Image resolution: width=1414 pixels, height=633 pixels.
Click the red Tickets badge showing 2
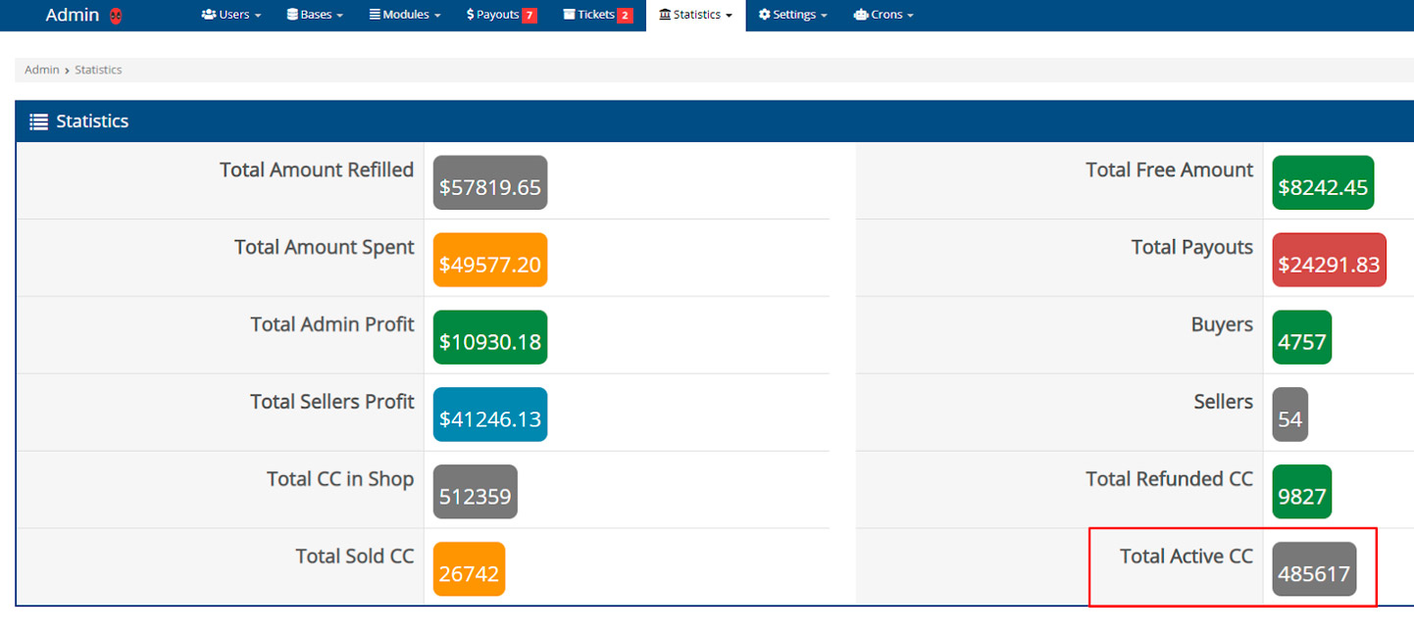coord(625,15)
